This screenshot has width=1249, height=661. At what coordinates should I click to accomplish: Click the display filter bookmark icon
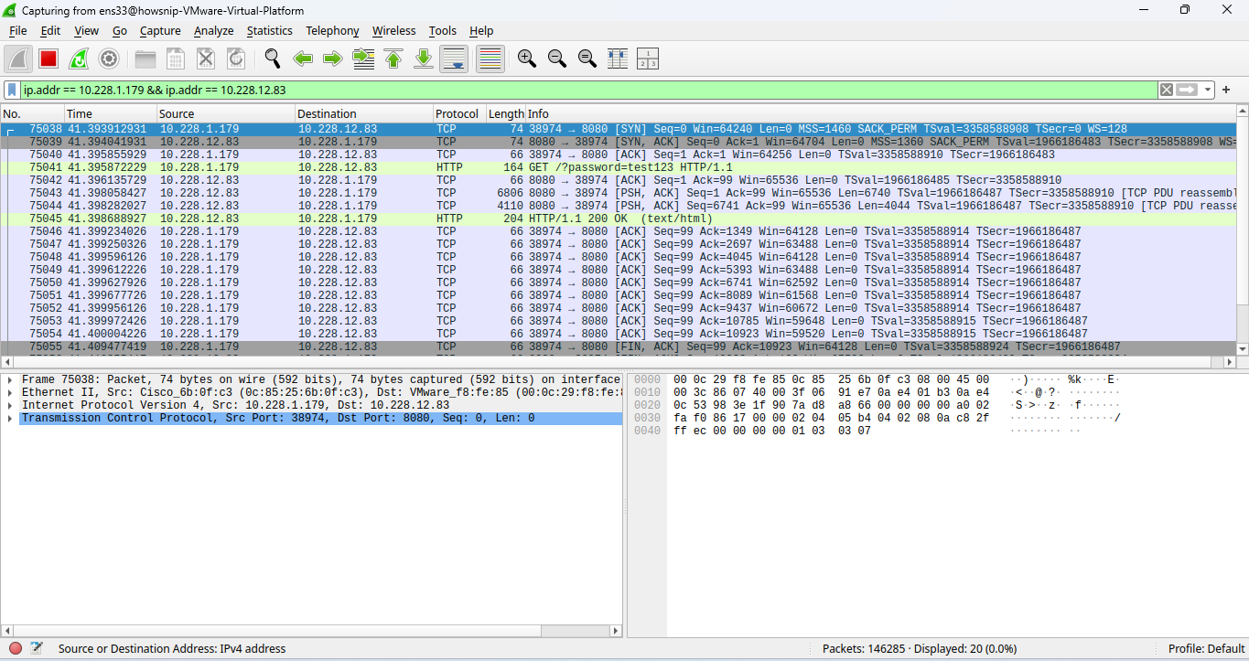tap(13, 90)
